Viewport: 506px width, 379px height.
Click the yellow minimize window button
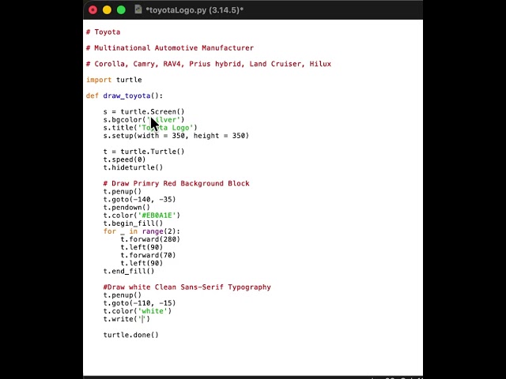pyautogui.click(x=108, y=10)
